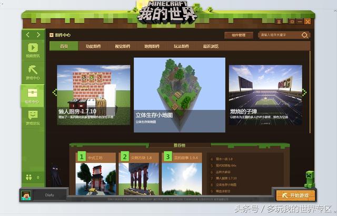Click the creeper-face counter icon in sidebar
The height and width of the screenshot is (216, 337).
[29, 177]
